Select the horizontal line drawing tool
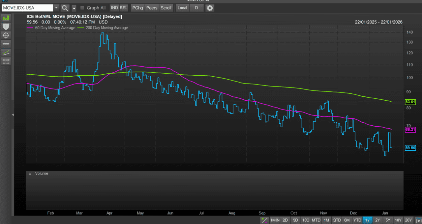Viewport: 422px width, 224px height. click(6, 43)
